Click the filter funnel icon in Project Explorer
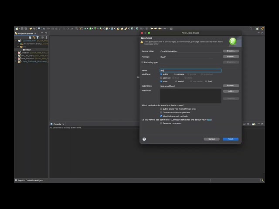Viewport: 279px width, 209px height. pyautogui.click(x=37, y=37)
